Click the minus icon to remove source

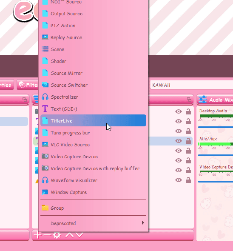pos(47,235)
